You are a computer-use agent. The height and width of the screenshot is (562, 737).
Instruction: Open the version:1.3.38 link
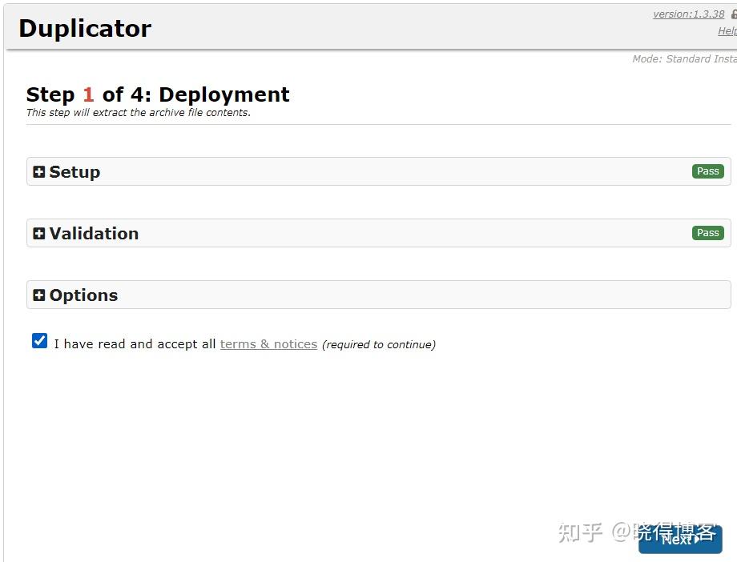tap(689, 14)
